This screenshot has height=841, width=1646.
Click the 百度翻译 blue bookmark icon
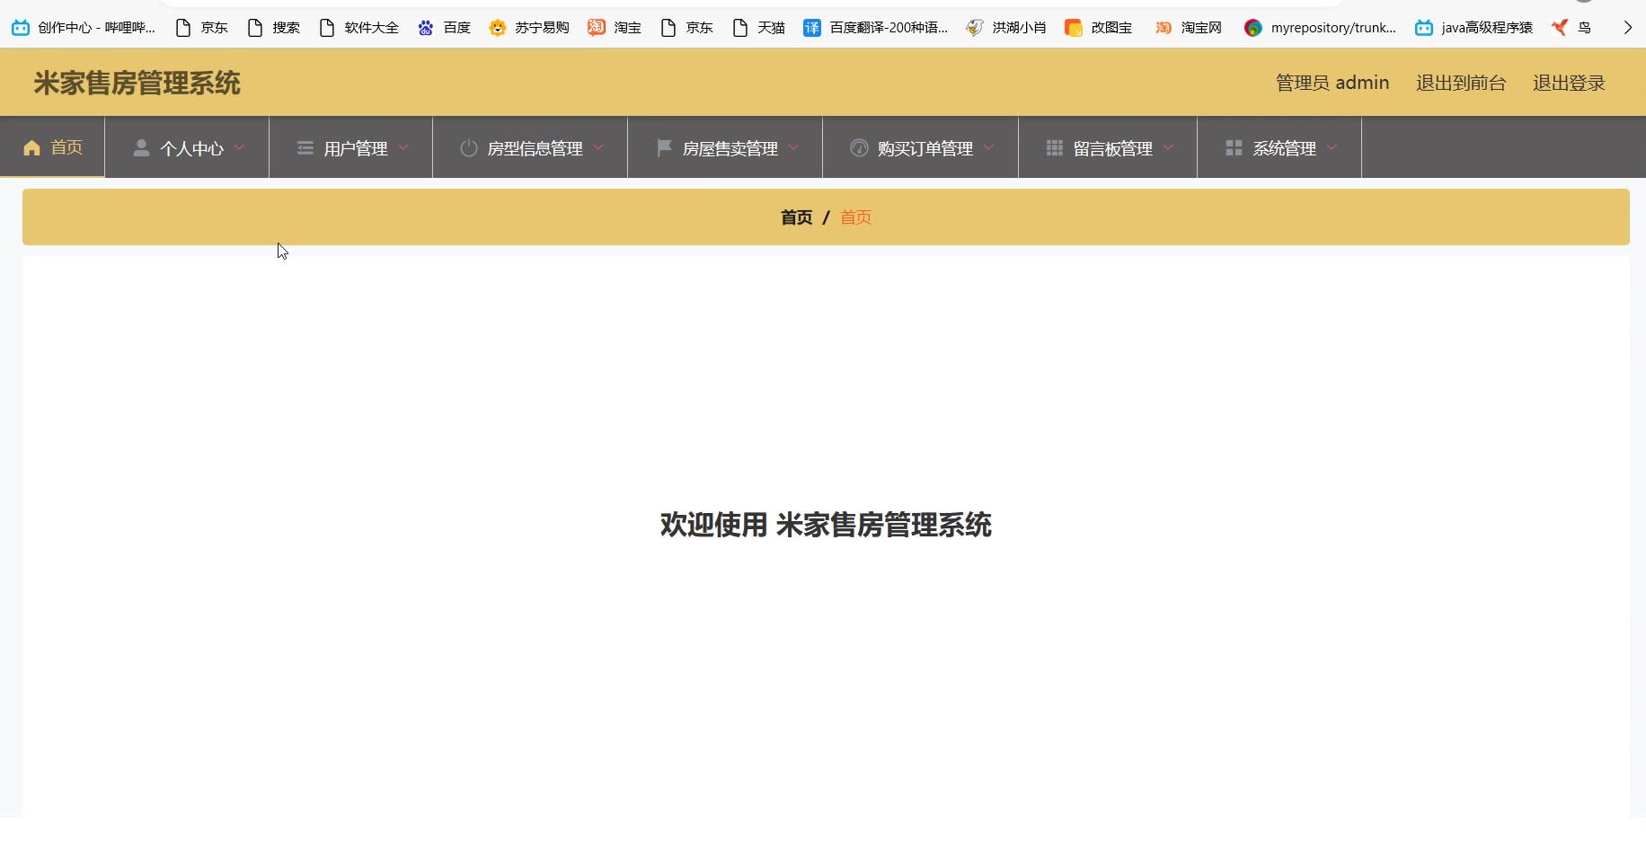(x=812, y=28)
